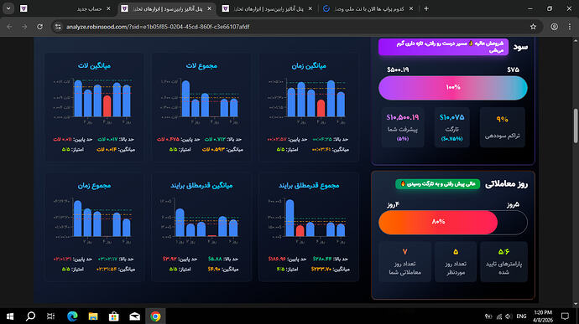Select the پیشرفت شما stat card
Image resolution: width=579 pixels, height=324 pixels.
[403, 127]
